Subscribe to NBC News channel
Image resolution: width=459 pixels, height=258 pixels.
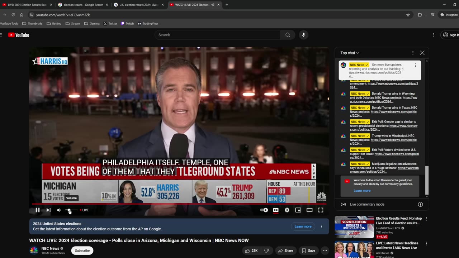point(82,250)
